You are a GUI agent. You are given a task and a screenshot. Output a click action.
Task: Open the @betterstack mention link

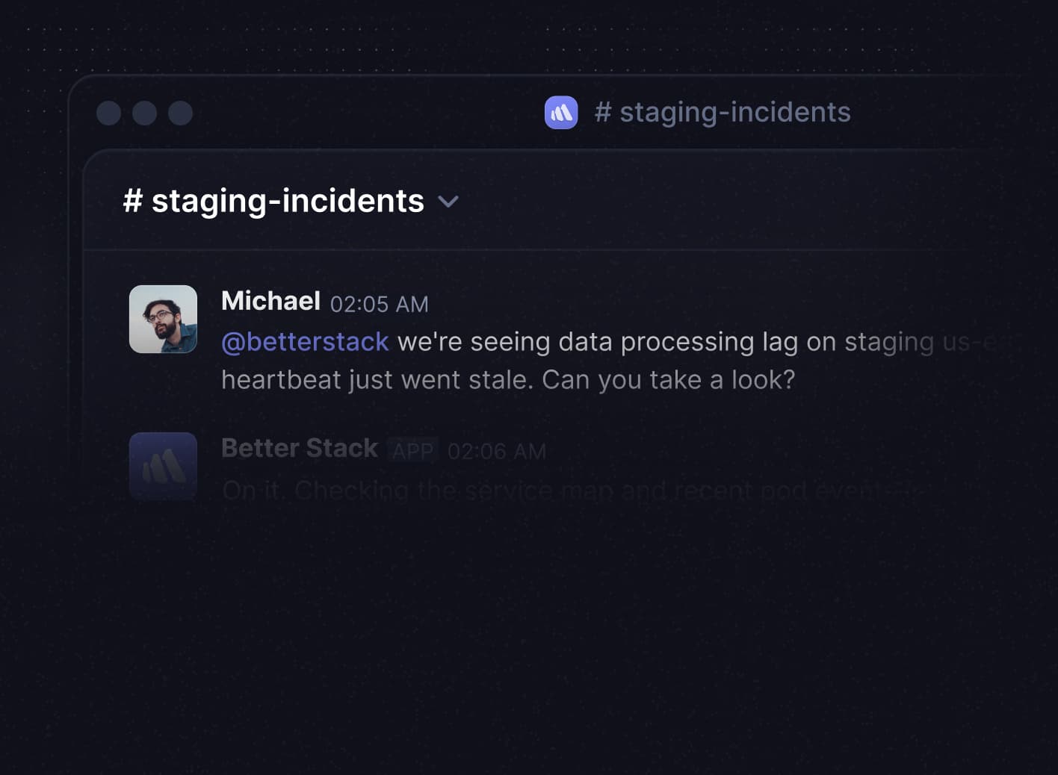(305, 342)
